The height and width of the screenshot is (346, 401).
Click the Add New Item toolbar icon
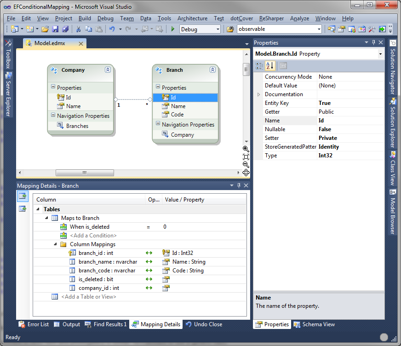pos(30,29)
